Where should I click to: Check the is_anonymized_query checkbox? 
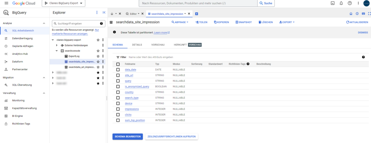pyautogui.click(x=118, y=87)
